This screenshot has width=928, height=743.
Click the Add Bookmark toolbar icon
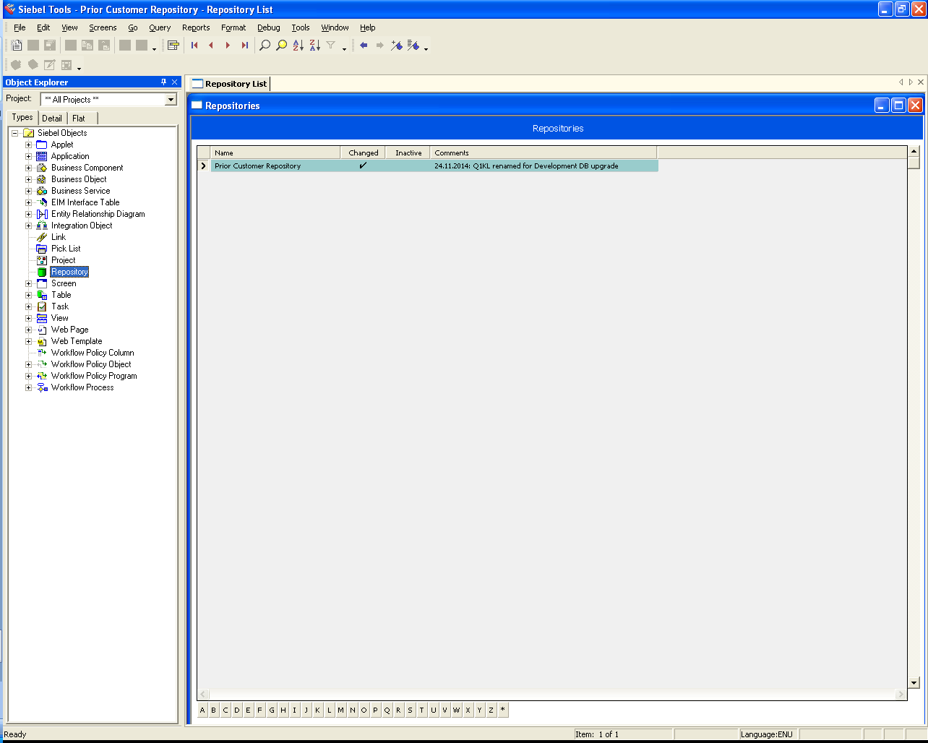pos(396,46)
